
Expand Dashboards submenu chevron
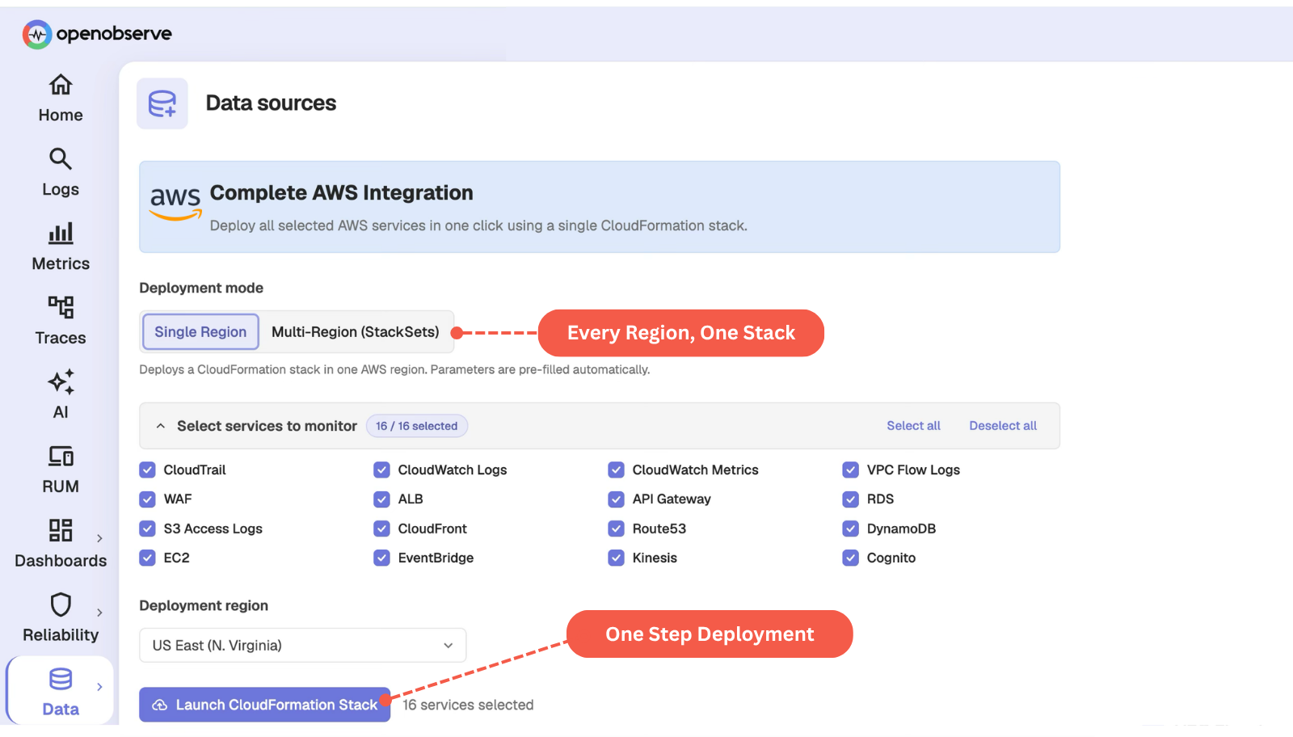[99, 538]
